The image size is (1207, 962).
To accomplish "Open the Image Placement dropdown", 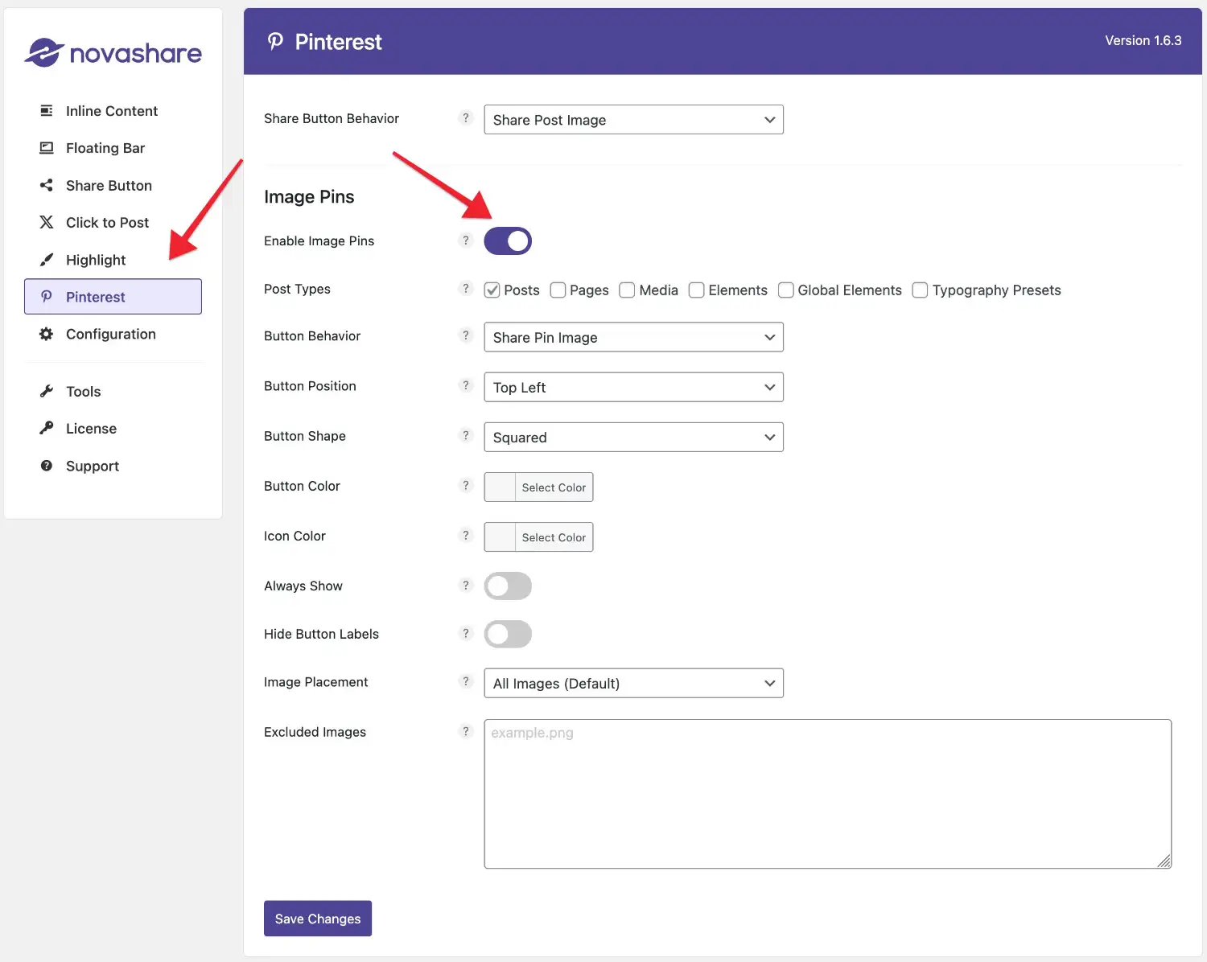I will [x=633, y=684].
